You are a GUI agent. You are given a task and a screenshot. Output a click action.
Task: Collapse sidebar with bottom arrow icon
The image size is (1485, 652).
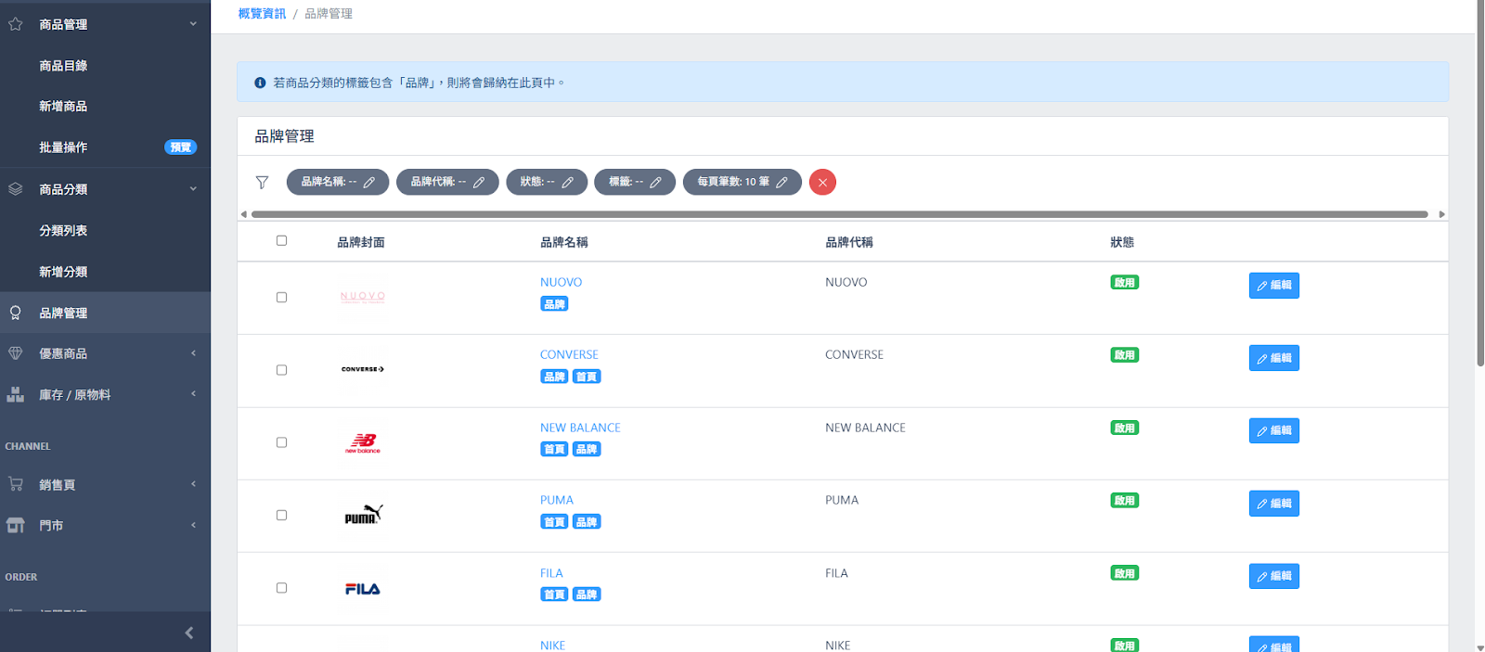(189, 633)
